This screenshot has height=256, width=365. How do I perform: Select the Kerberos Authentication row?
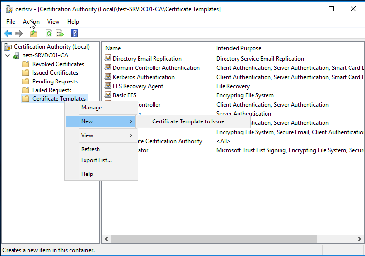(143, 77)
